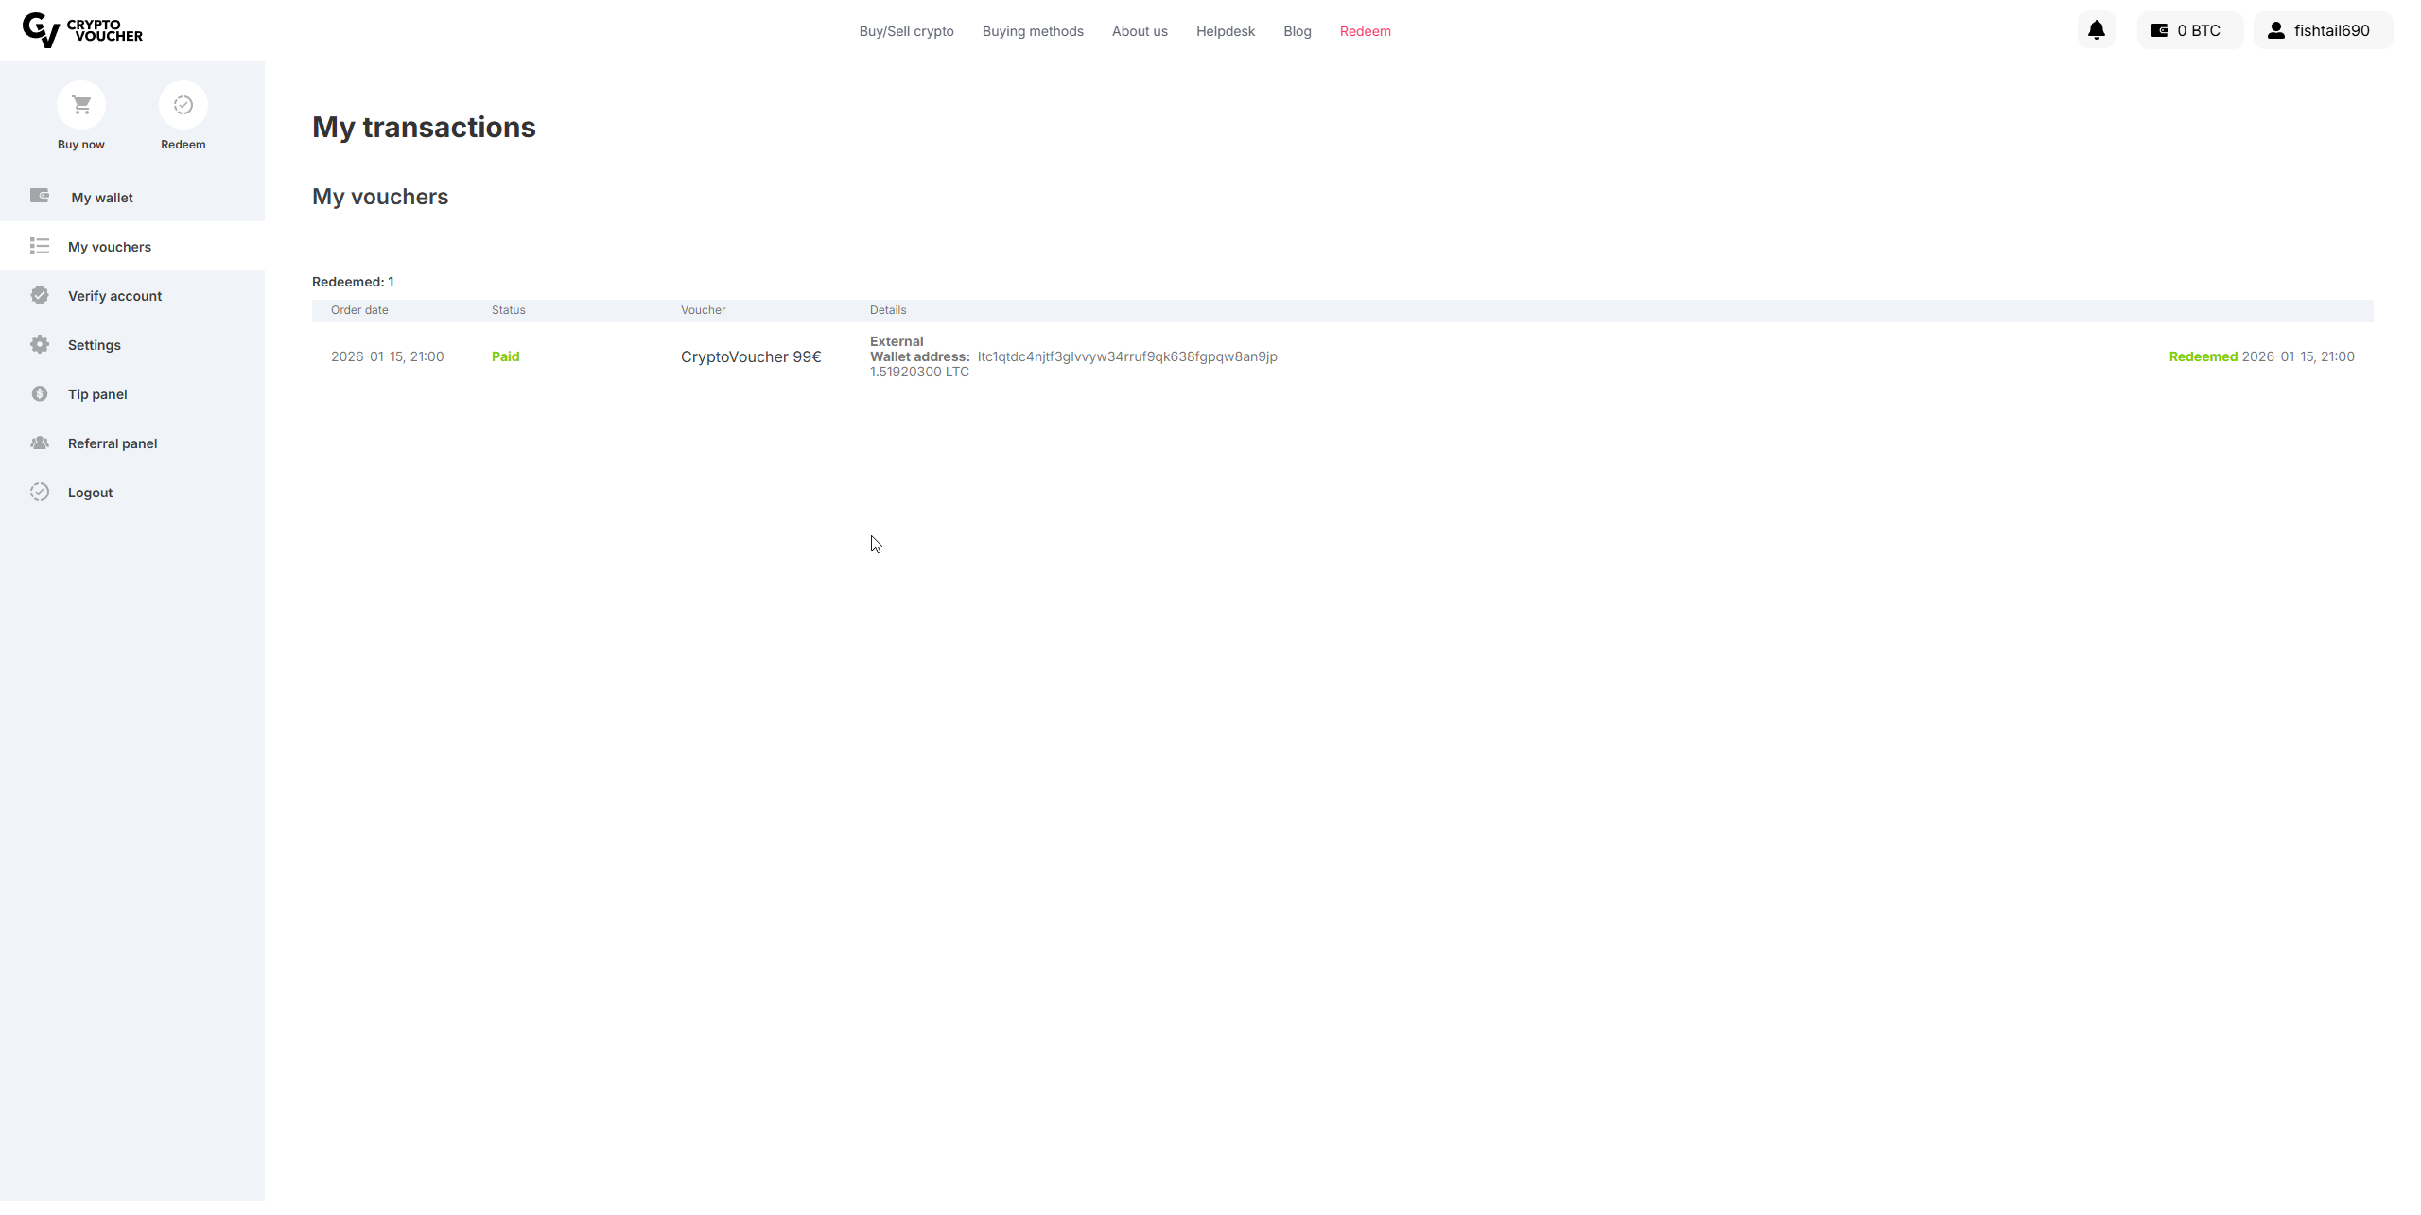Open Buy/Sell crypto in top navigation
The width and height of the screenshot is (2421, 1215).
[906, 31]
